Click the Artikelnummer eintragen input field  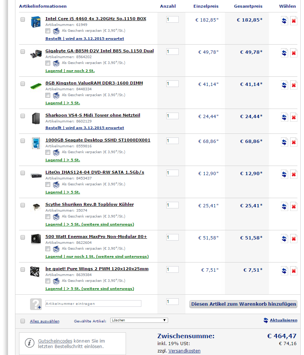point(93,303)
